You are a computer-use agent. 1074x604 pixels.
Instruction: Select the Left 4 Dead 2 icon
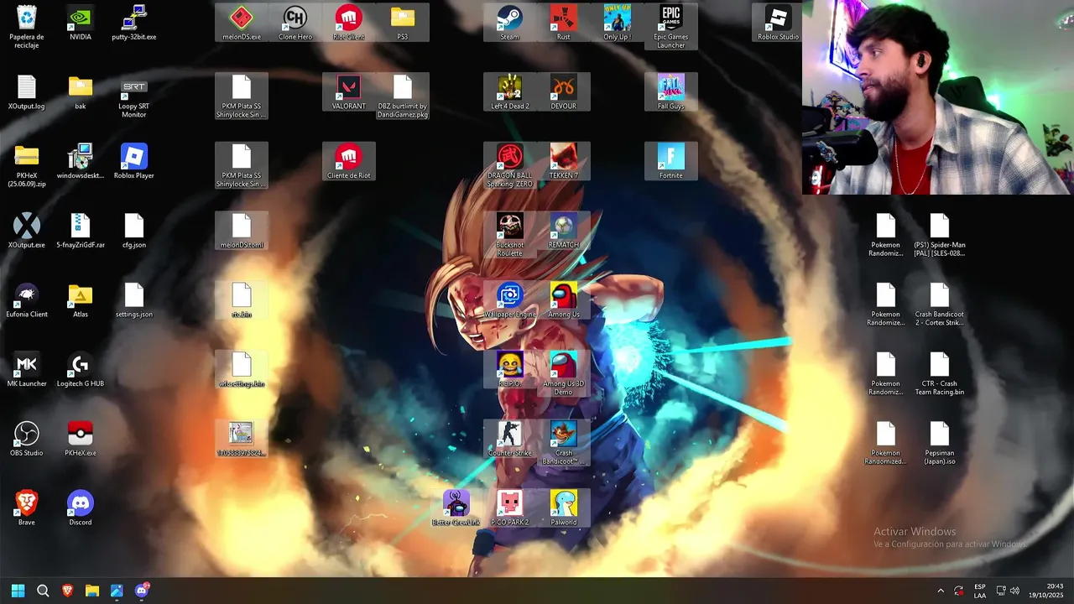click(x=510, y=91)
